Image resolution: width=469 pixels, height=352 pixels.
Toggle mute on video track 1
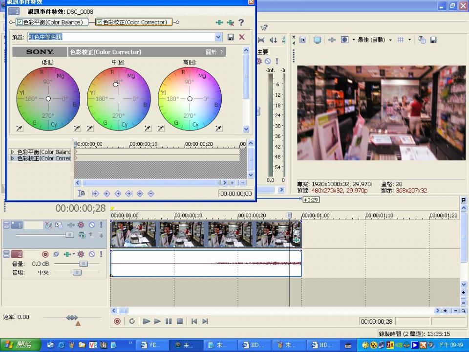point(91,225)
